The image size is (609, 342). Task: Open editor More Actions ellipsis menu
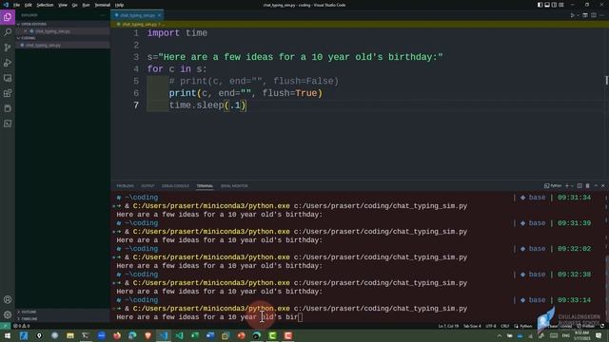point(601,15)
